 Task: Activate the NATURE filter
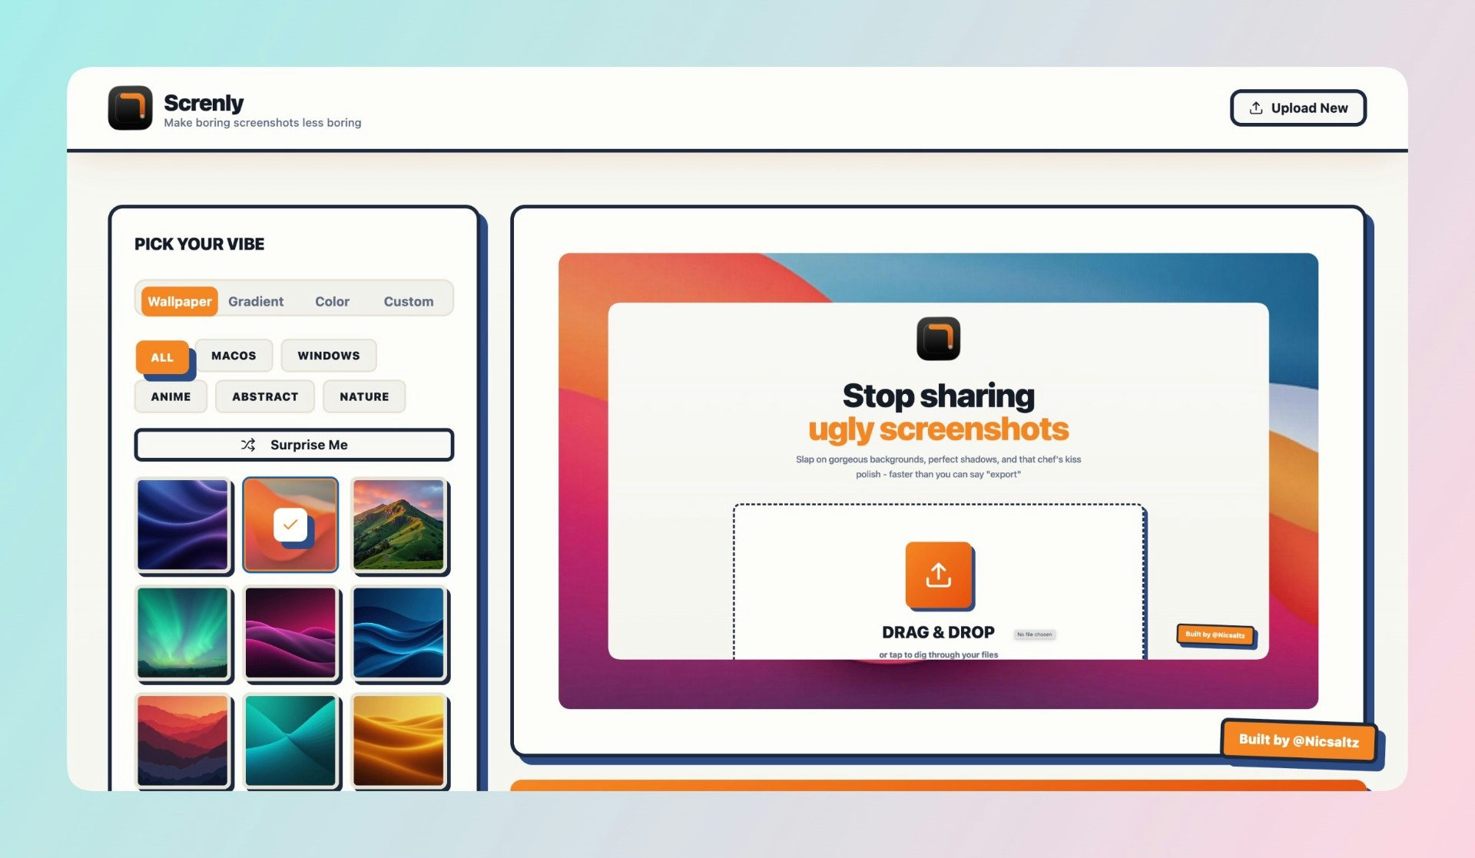pyautogui.click(x=364, y=396)
